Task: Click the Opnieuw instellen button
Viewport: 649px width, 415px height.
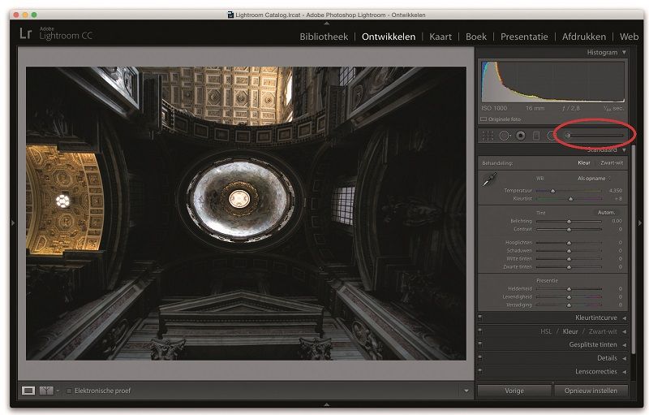Action: pos(591,391)
